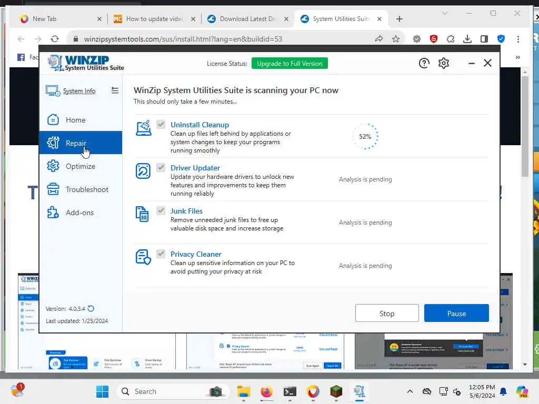Click the Stop scan button

(387, 314)
